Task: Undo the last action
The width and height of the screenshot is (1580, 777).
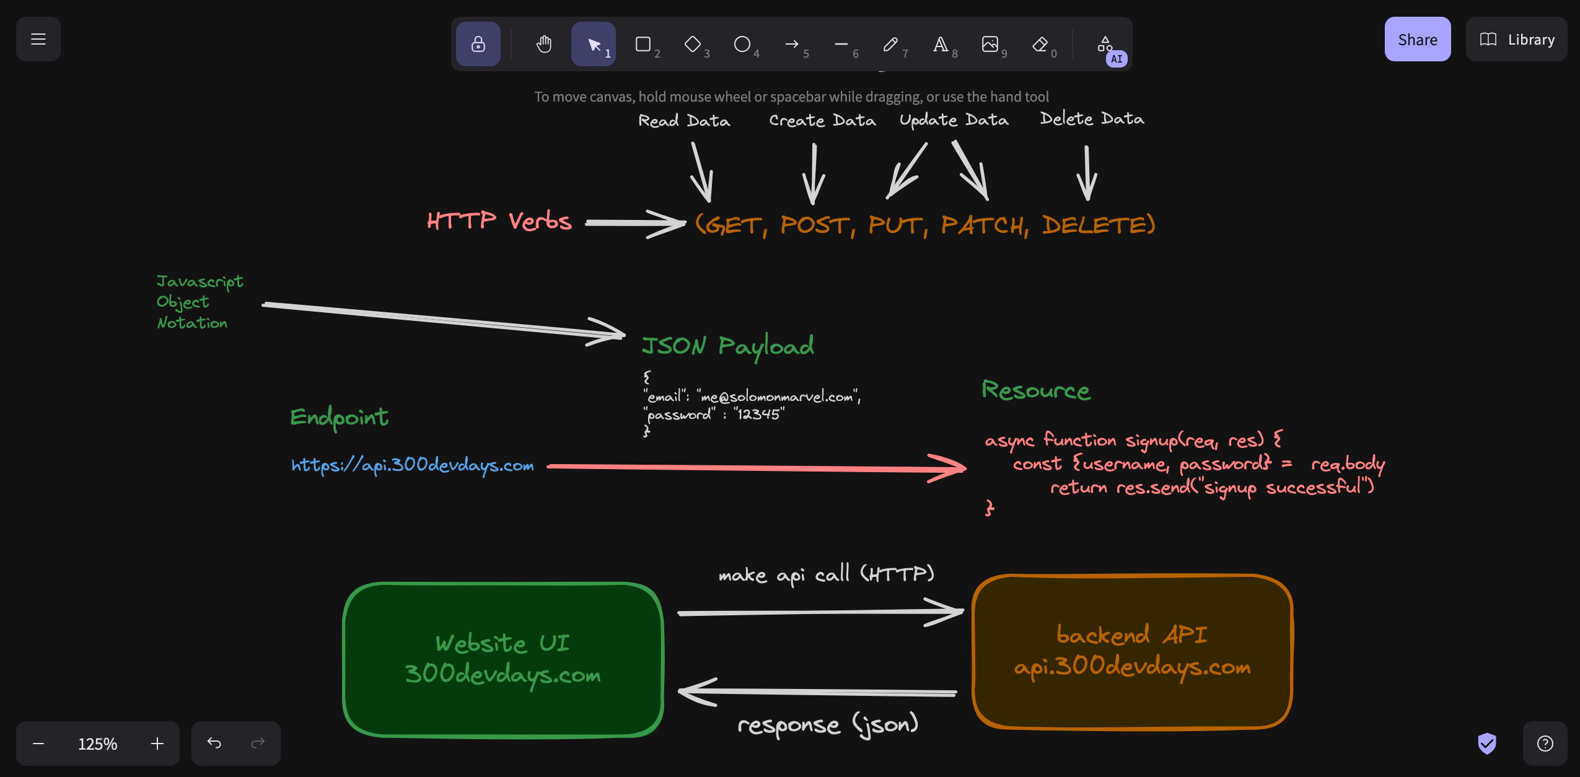Action: click(214, 743)
